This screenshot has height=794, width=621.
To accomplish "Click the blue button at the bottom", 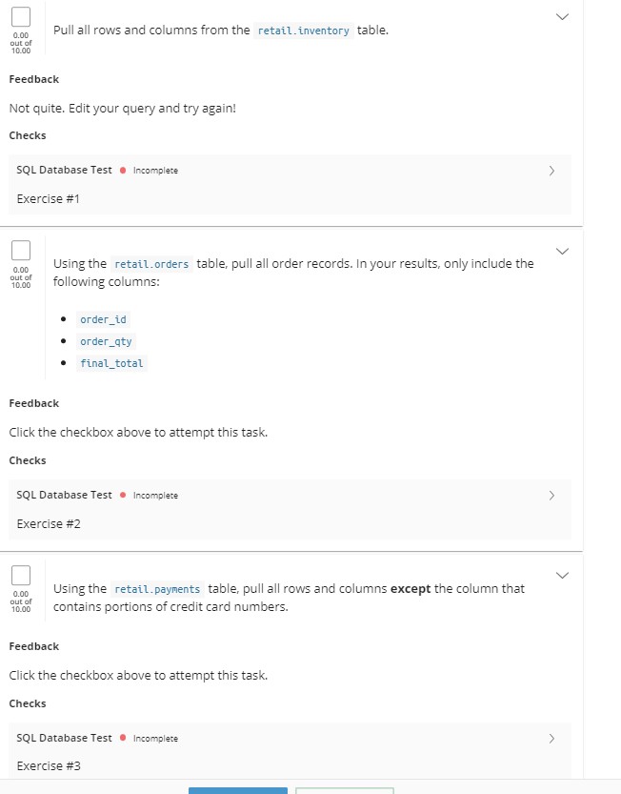I will (238, 789).
